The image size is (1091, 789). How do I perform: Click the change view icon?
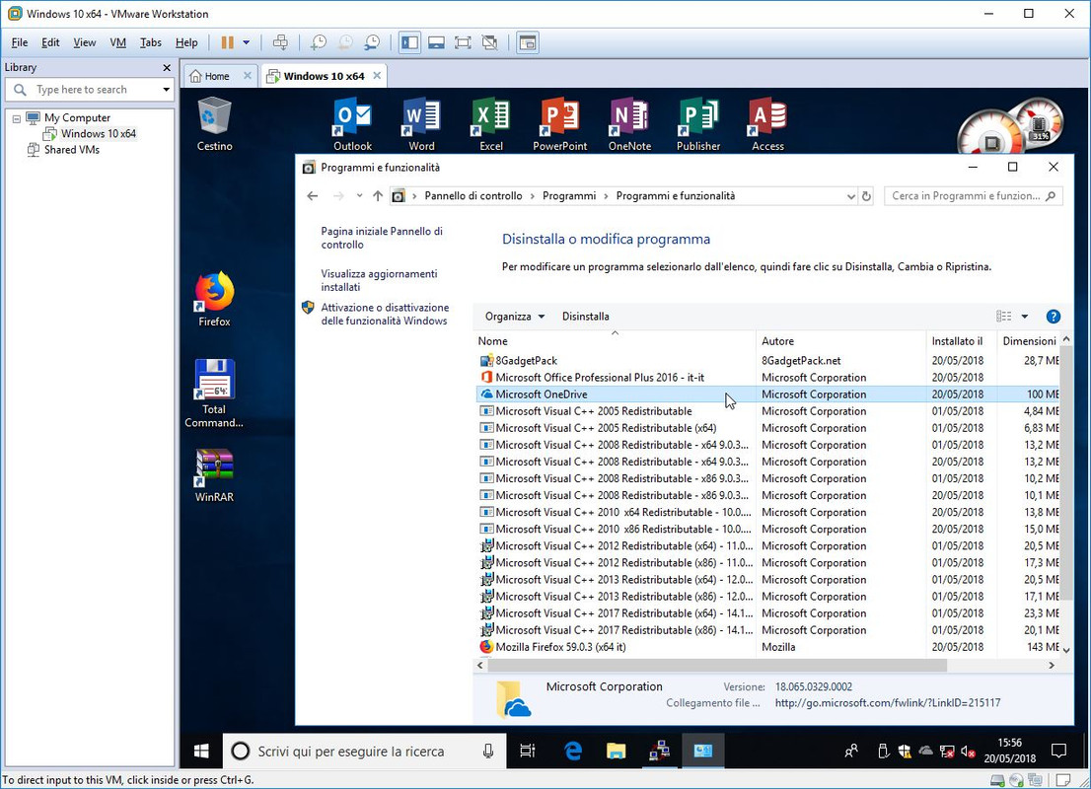coord(1003,317)
